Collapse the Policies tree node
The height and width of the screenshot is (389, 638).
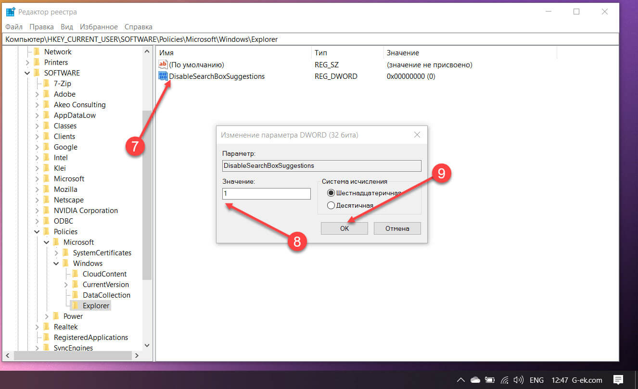tap(37, 232)
